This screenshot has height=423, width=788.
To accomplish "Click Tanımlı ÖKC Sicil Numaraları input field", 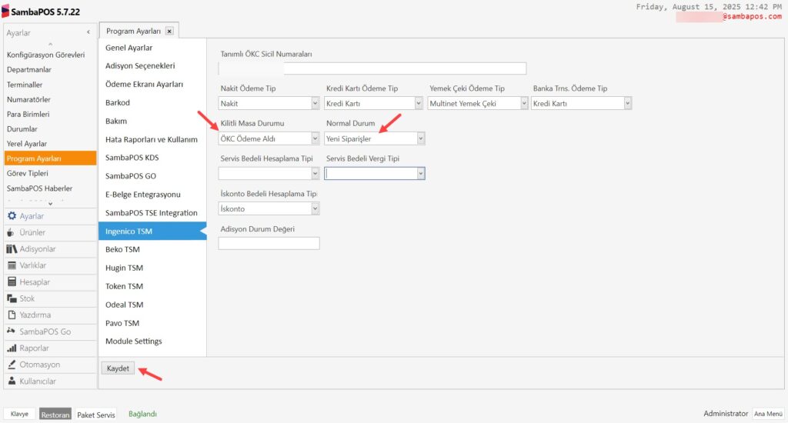I will pos(372,68).
